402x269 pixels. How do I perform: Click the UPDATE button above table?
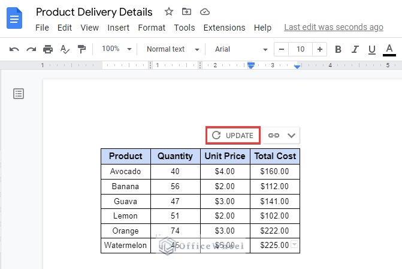pyautogui.click(x=233, y=135)
